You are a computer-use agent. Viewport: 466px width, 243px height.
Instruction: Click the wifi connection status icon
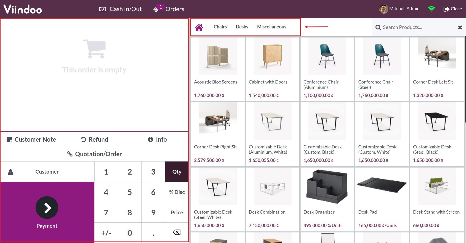431,9
